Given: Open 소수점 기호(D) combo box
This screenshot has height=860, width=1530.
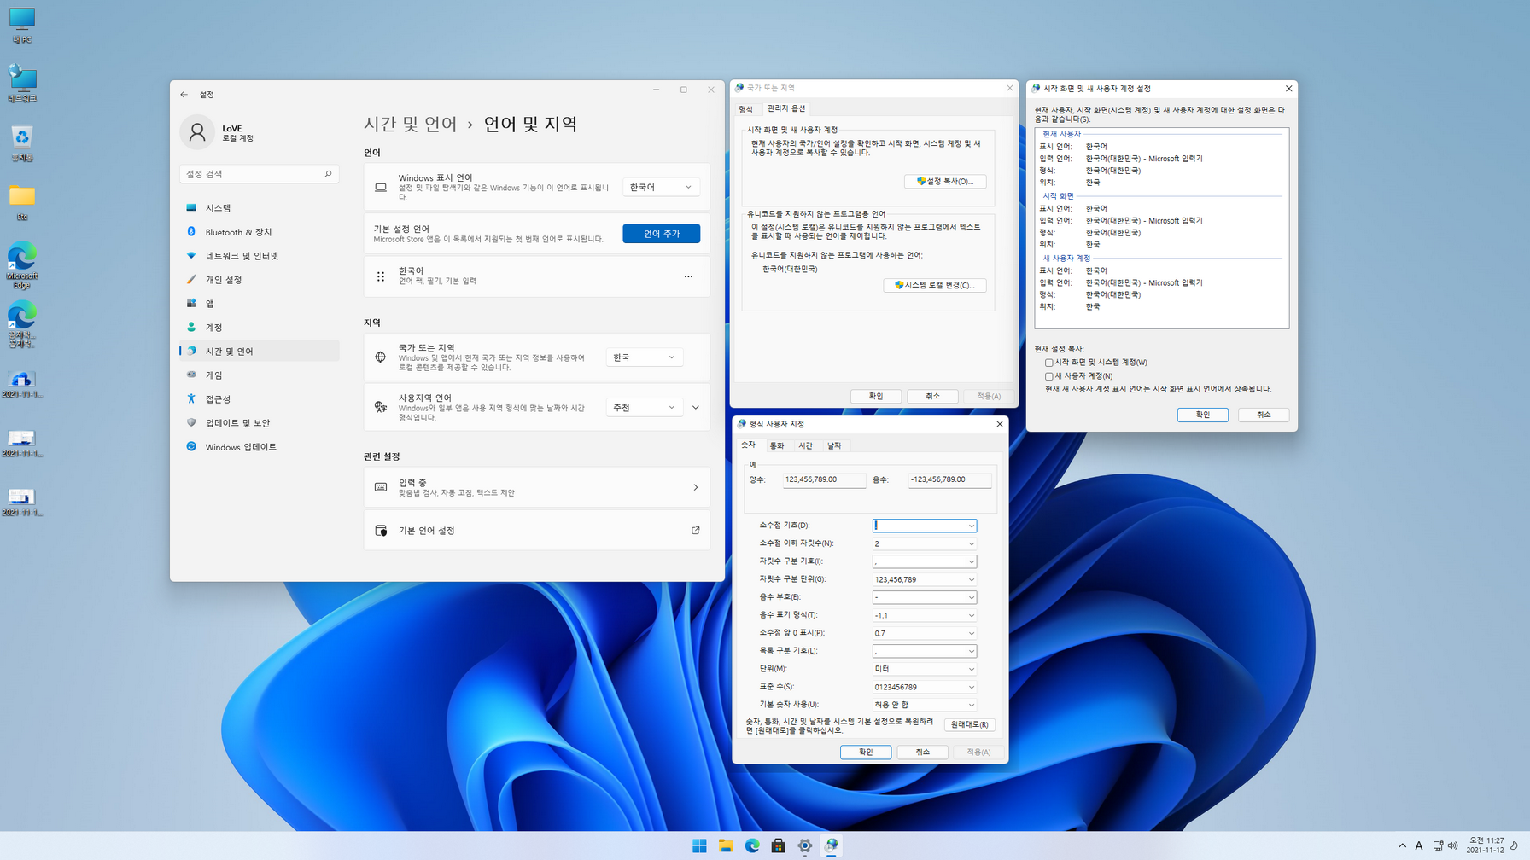Looking at the screenshot, I should [x=924, y=526].
